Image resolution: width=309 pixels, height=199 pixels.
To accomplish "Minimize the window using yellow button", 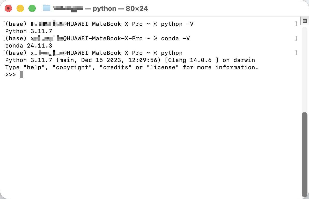I will pos(20,8).
